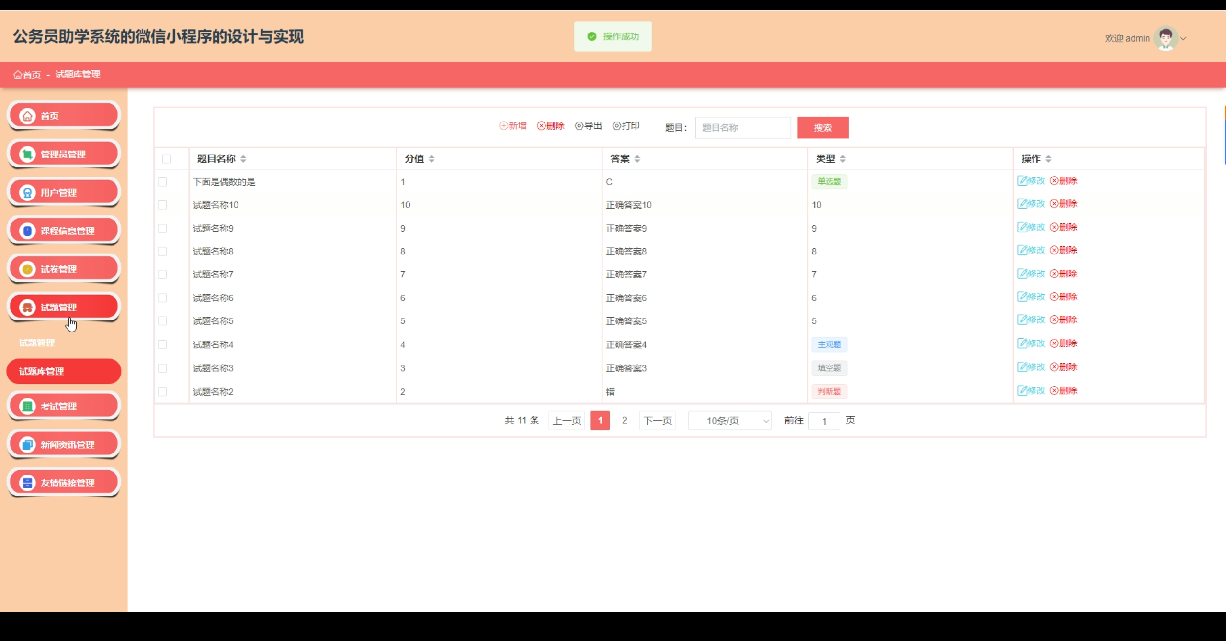Check the box for 下面是偶数的是 row
Image resolution: width=1226 pixels, height=641 pixels.
(162, 182)
